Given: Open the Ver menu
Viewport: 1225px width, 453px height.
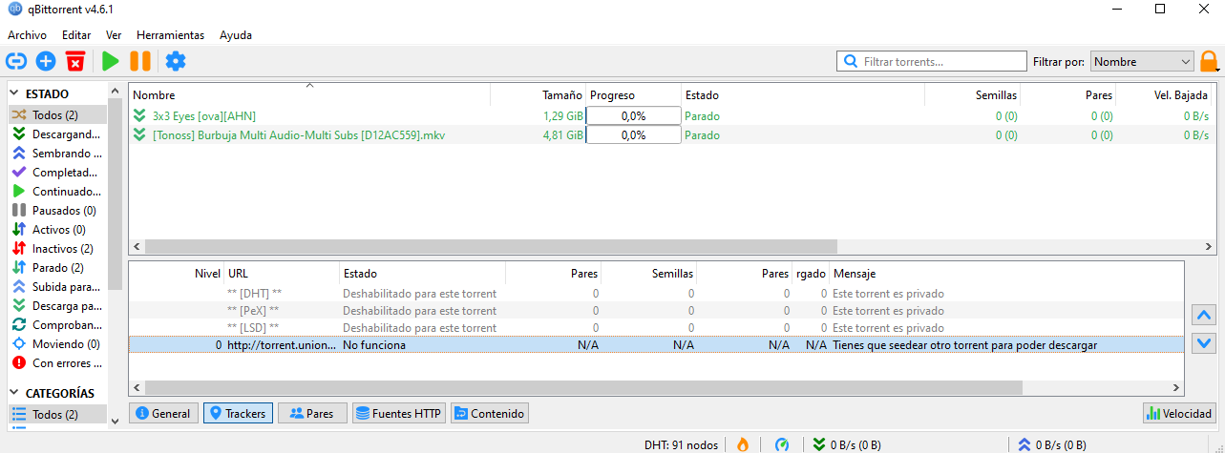Looking at the screenshot, I should 114,35.
